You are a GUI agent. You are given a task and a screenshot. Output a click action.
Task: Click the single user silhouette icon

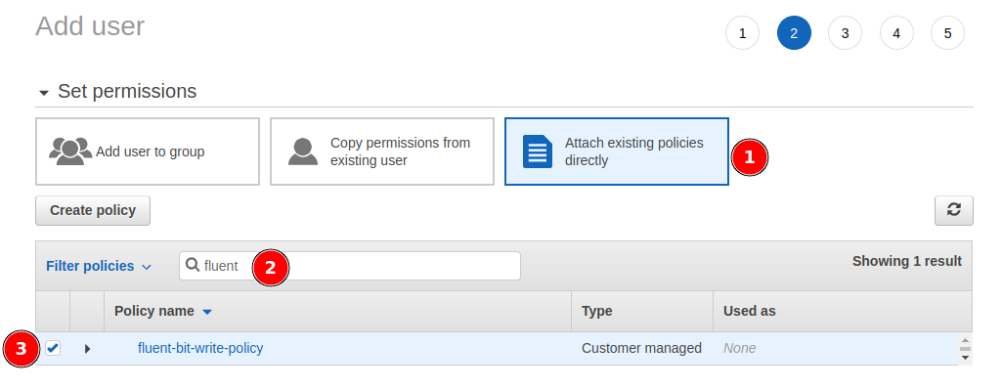[303, 152]
